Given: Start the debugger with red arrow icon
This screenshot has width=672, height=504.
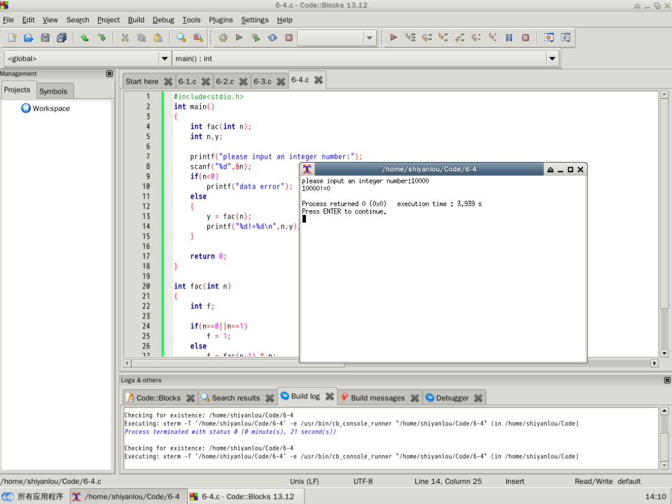Looking at the screenshot, I should (394, 38).
